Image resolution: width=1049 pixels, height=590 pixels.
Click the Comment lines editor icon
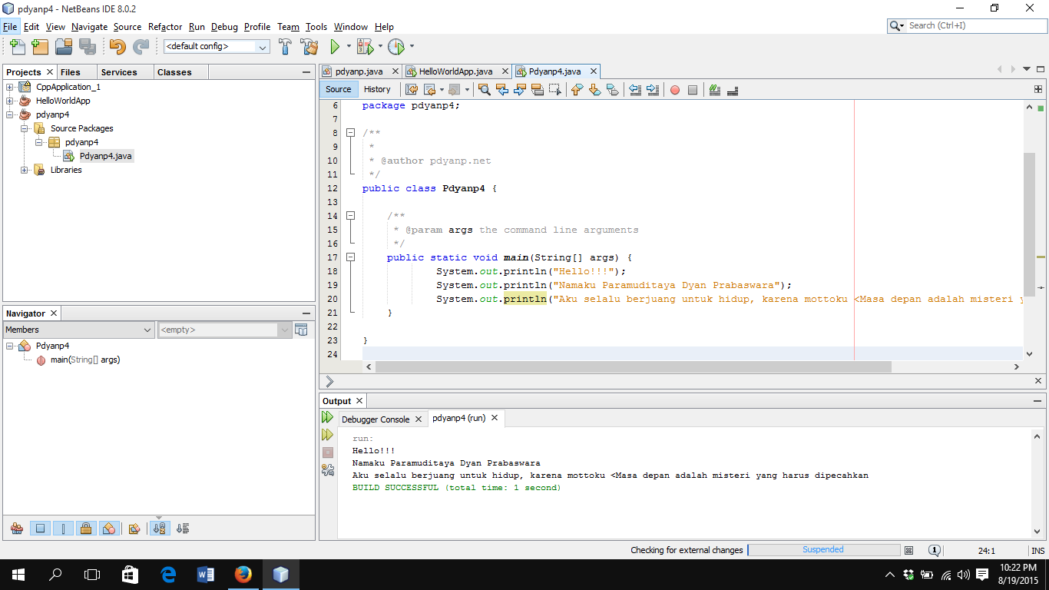[715, 90]
